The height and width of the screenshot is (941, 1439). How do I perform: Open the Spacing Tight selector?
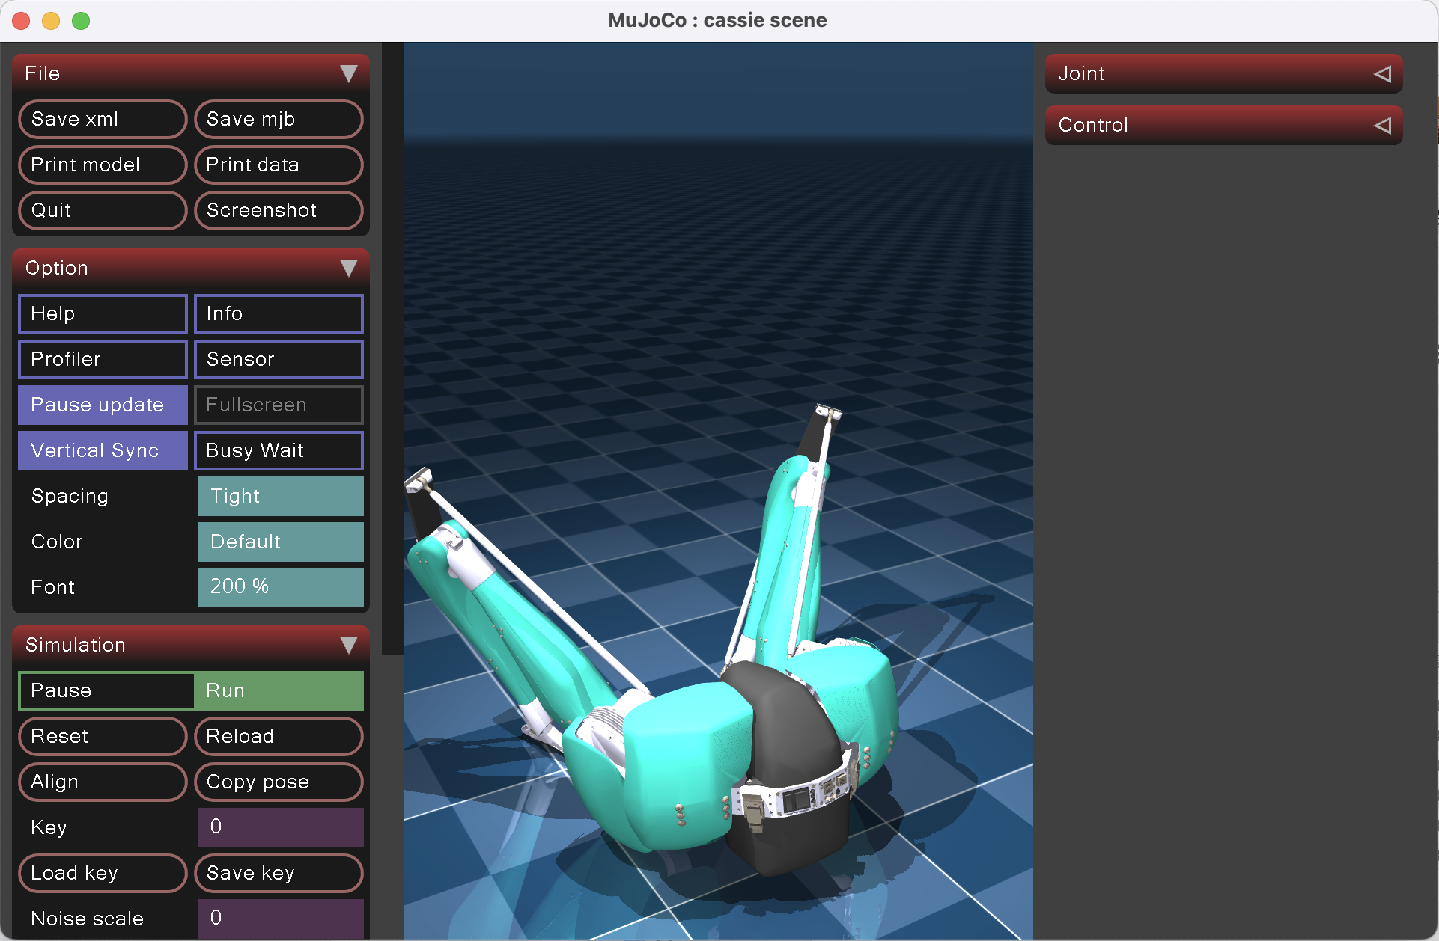(x=281, y=496)
